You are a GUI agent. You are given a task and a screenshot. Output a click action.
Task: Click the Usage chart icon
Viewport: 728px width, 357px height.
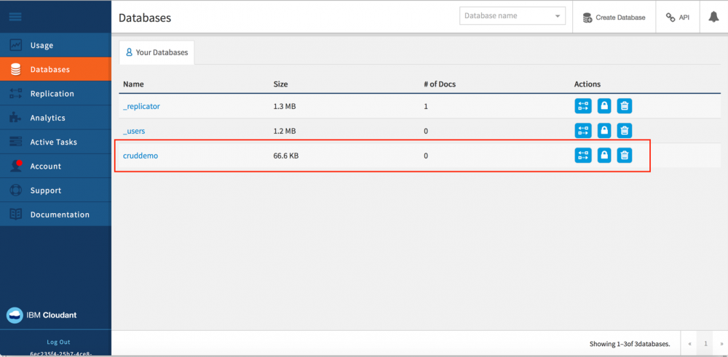click(16, 45)
